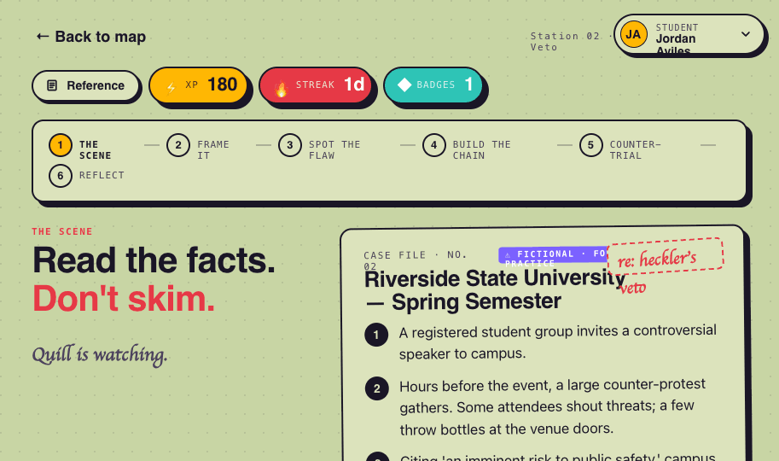Click the badges diamond icon
This screenshot has width=779, height=461.
tap(404, 85)
